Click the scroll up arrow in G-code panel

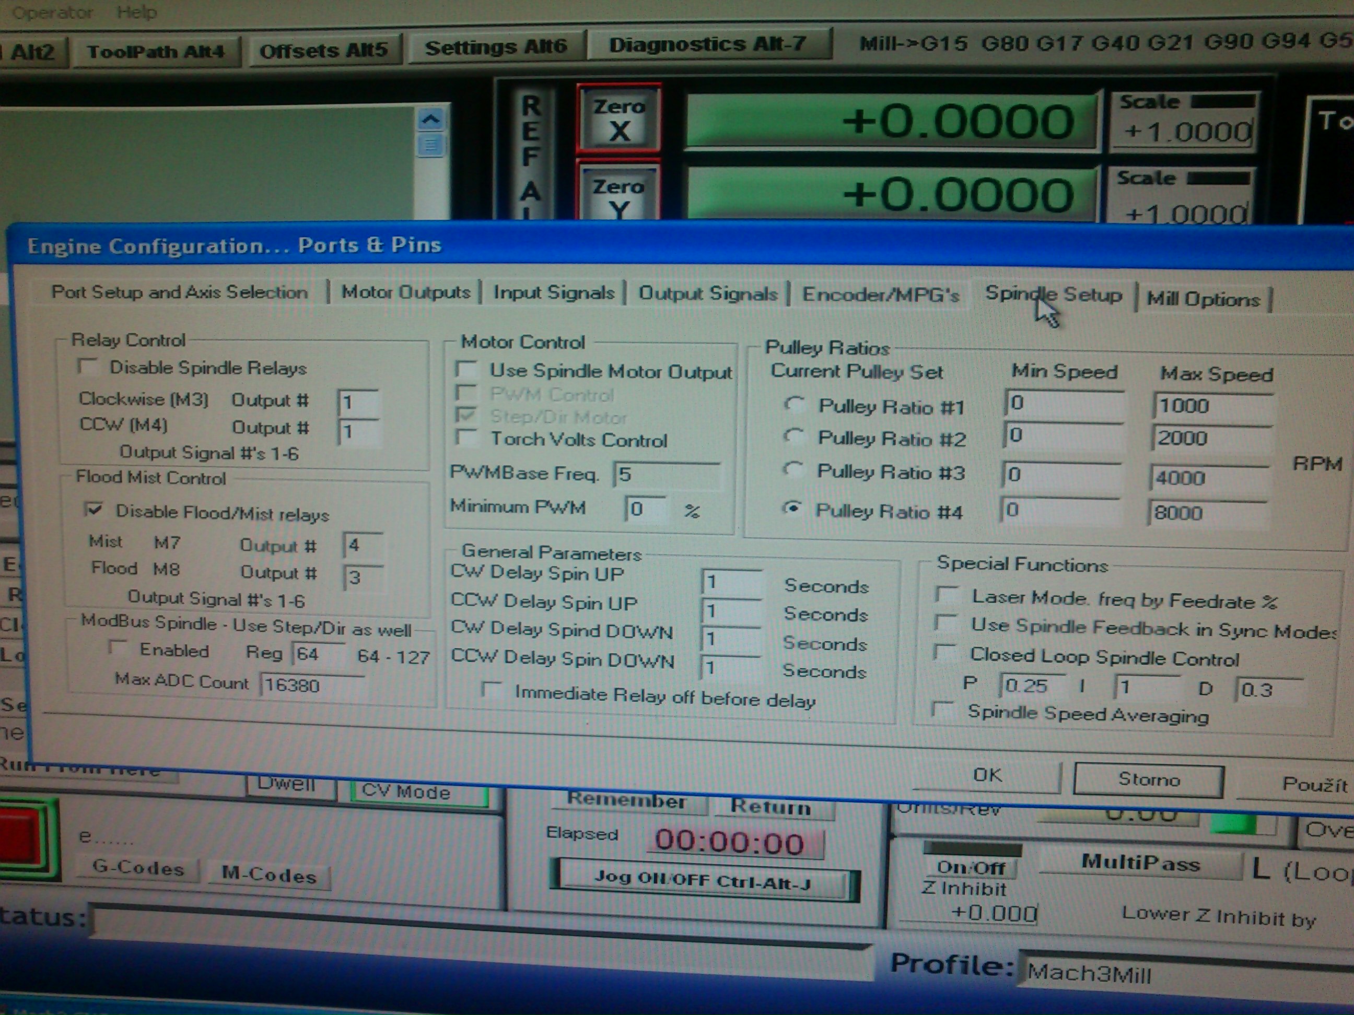pyautogui.click(x=430, y=119)
